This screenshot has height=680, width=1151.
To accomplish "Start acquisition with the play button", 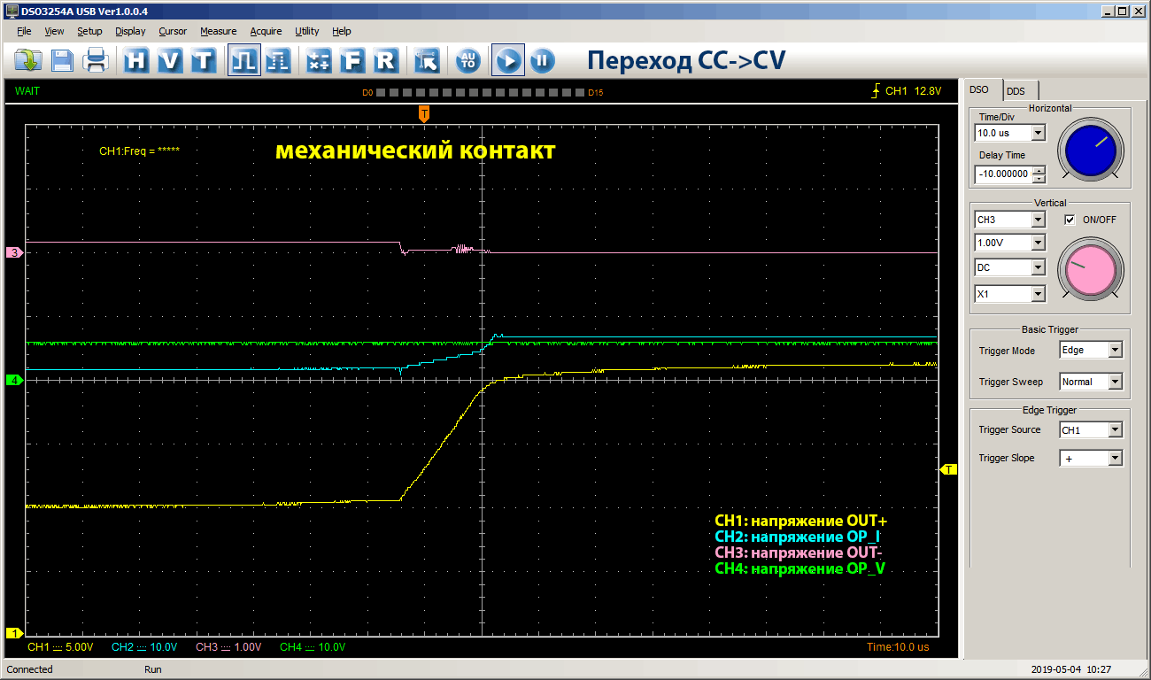I will click(507, 60).
